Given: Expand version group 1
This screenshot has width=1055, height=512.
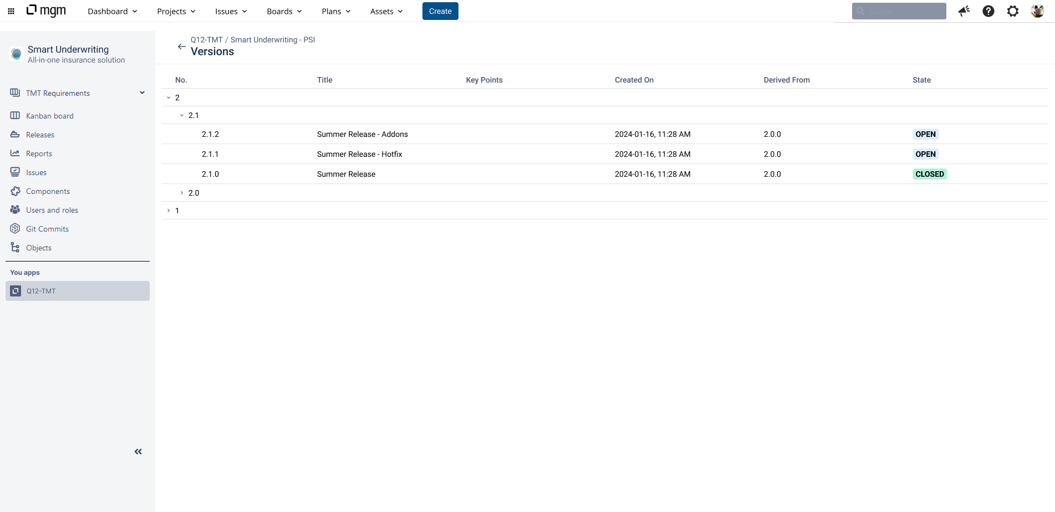Looking at the screenshot, I should 169,211.
